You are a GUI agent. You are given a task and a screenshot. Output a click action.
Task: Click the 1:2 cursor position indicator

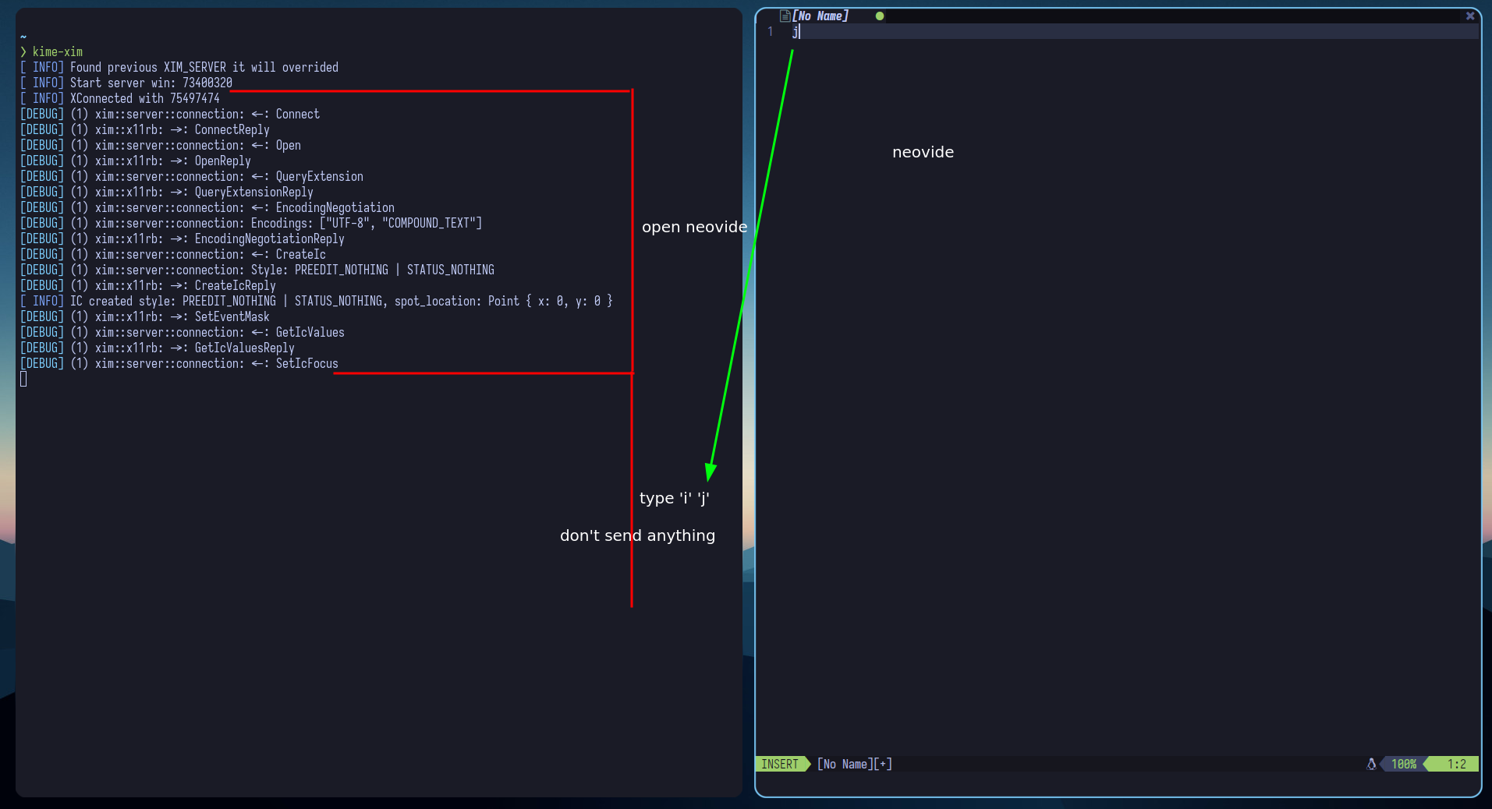tap(1454, 765)
